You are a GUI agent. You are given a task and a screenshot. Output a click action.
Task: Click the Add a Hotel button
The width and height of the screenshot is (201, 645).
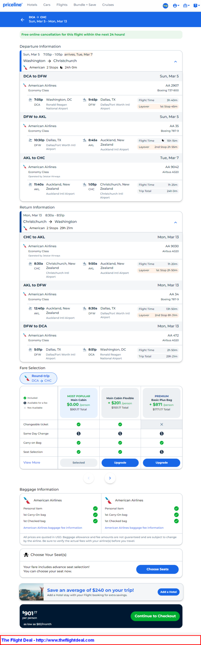[169, 592]
